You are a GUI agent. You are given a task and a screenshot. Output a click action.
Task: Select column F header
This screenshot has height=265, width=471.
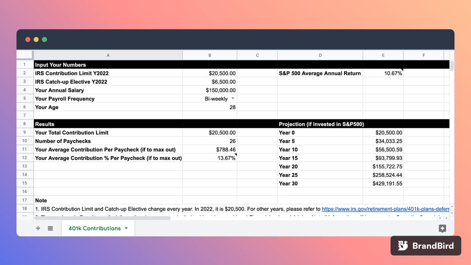point(424,55)
